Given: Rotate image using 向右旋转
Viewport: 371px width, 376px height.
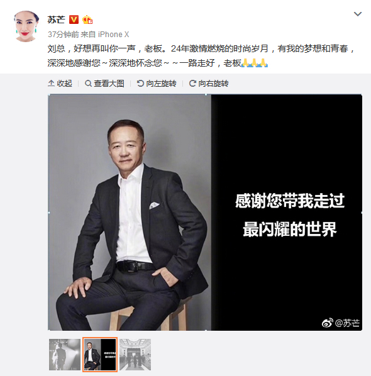Looking at the screenshot, I should click(x=209, y=84).
